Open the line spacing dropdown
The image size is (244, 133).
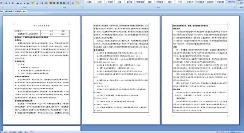tap(68, 3)
